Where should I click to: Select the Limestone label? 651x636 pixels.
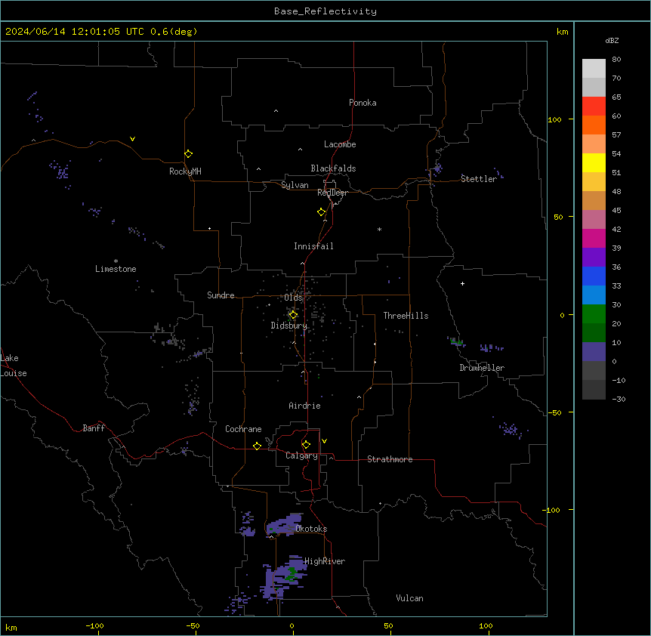tap(116, 269)
